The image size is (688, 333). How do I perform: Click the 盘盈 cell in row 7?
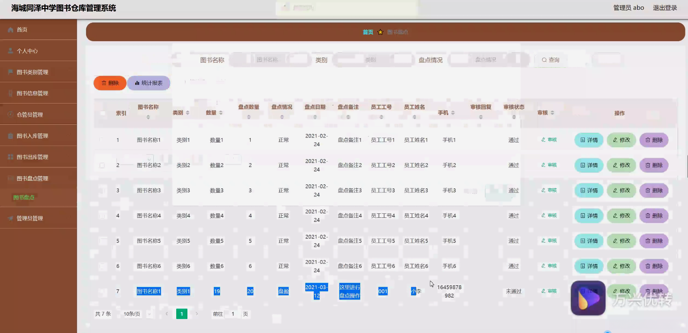(284, 291)
